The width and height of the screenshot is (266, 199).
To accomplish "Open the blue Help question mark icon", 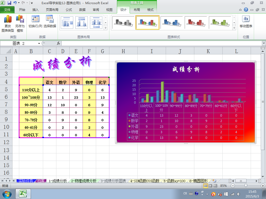I will click(246, 10).
